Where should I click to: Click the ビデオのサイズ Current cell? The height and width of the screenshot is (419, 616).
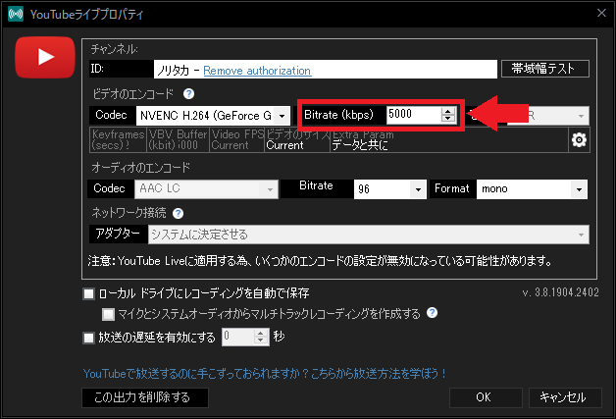tap(297, 140)
